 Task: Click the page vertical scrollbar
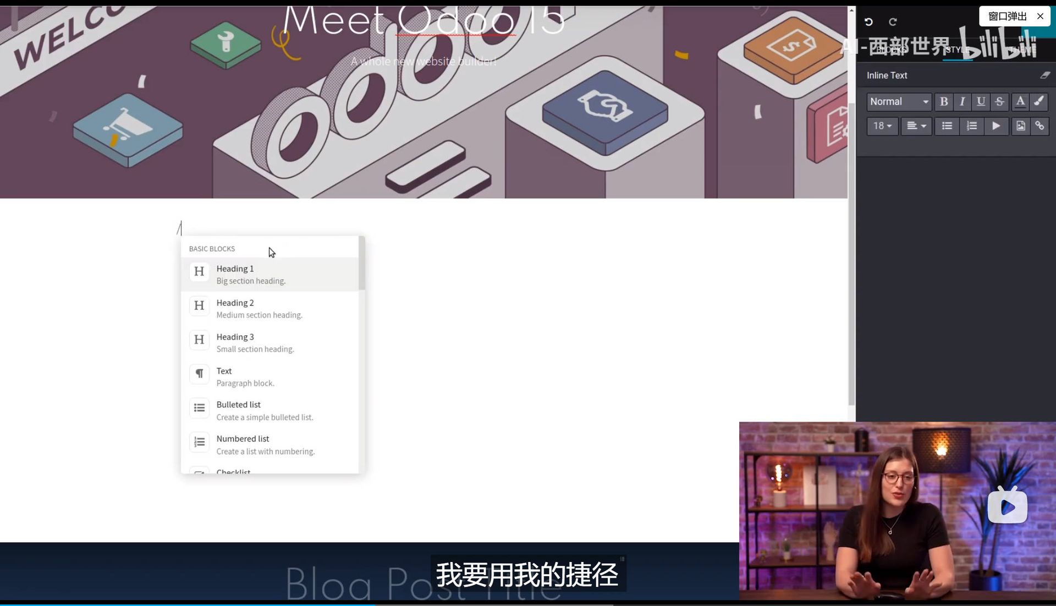(x=851, y=253)
